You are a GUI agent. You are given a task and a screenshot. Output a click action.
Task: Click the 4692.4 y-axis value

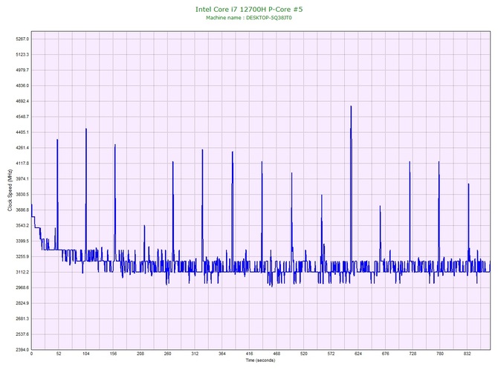click(22, 101)
